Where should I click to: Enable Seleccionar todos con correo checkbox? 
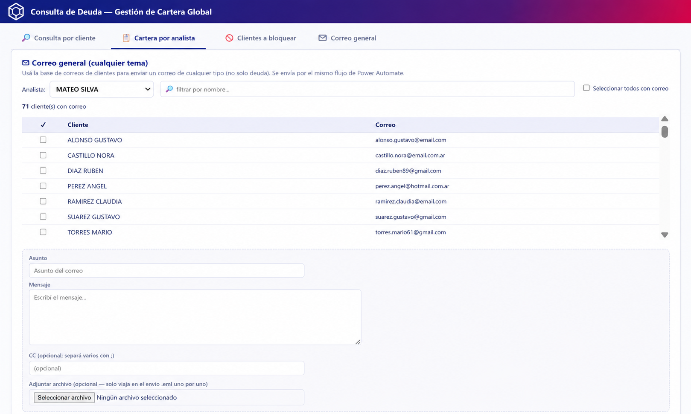[x=586, y=88]
